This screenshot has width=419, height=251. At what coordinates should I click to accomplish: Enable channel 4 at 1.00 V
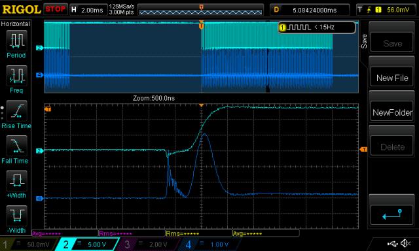click(x=209, y=244)
